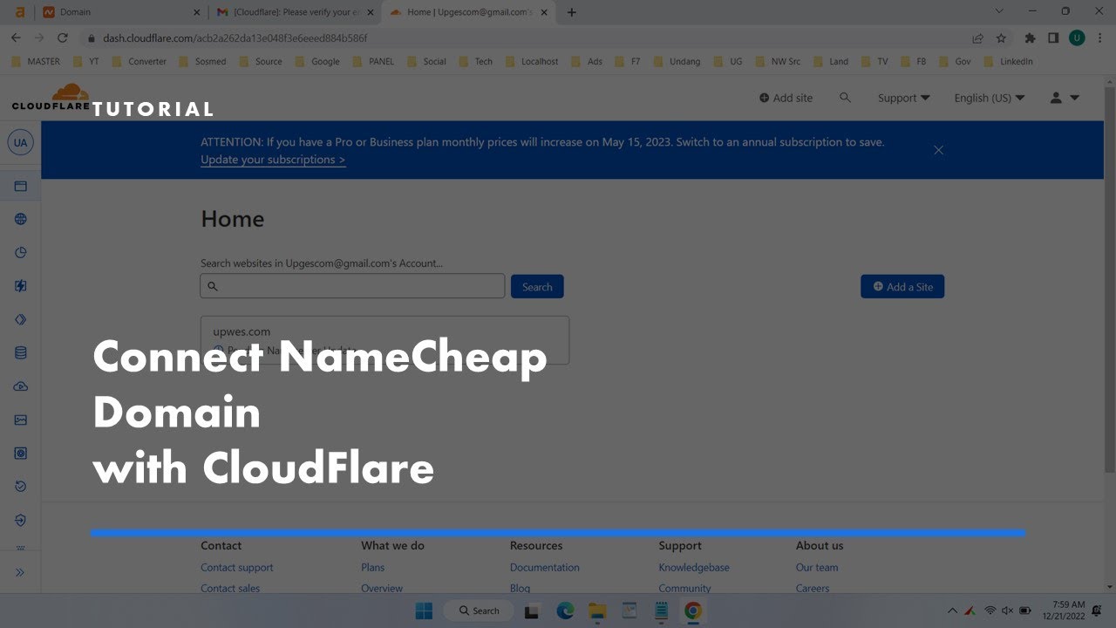The height and width of the screenshot is (628, 1116).
Task: Open the Chrome profile U avatar
Action: coord(1077,38)
